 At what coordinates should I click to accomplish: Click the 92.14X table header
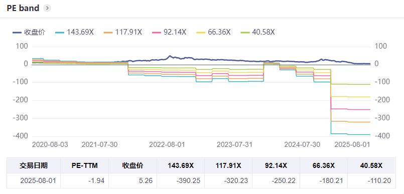pyautogui.click(x=276, y=165)
